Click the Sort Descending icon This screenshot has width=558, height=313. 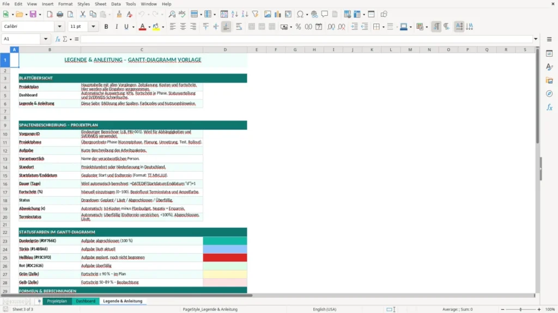[245, 14]
